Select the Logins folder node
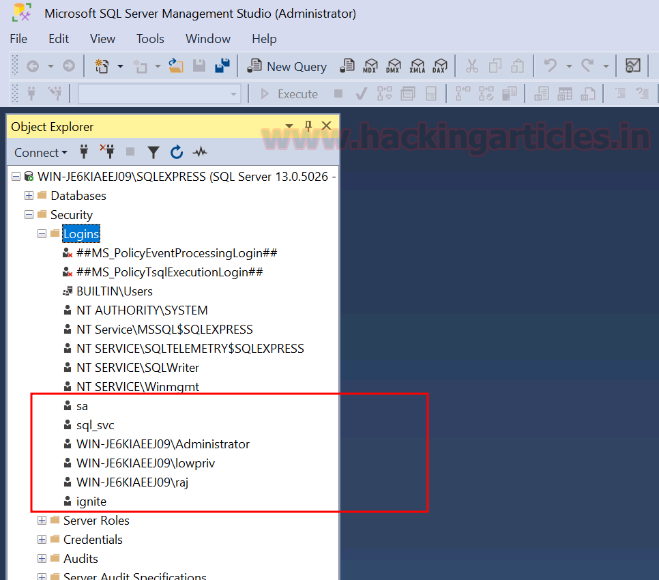Viewport: 659px width, 580px height. pyautogui.click(x=81, y=233)
